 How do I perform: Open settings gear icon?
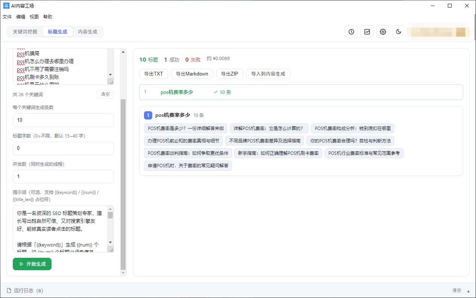click(x=383, y=32)
